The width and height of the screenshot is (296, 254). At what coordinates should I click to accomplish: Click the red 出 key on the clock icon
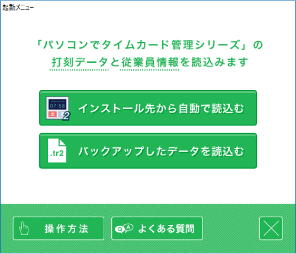click(x=53, y=114)
